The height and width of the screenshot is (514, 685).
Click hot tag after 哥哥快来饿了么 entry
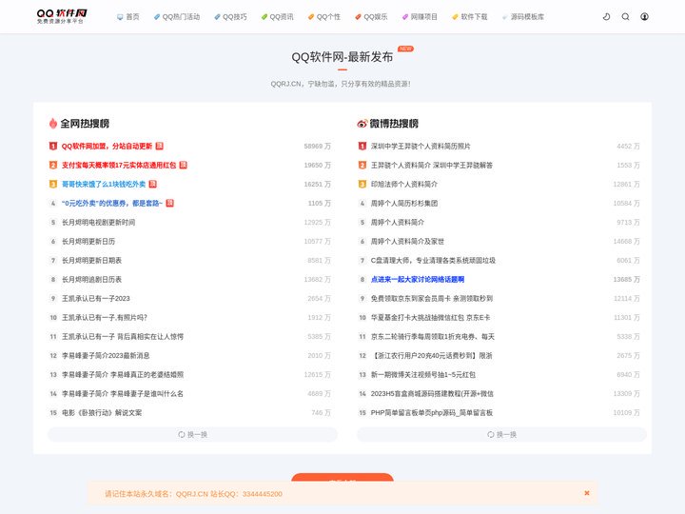point(152,184)
